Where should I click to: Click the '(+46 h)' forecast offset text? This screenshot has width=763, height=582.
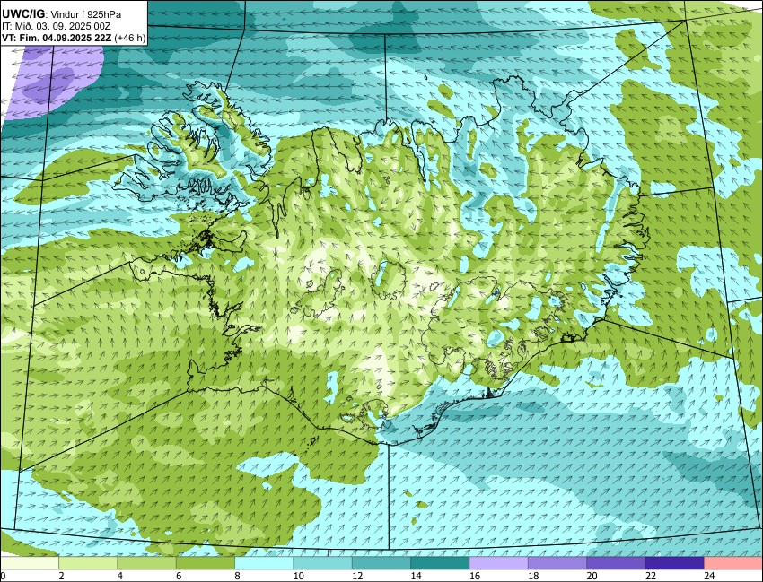130,38
